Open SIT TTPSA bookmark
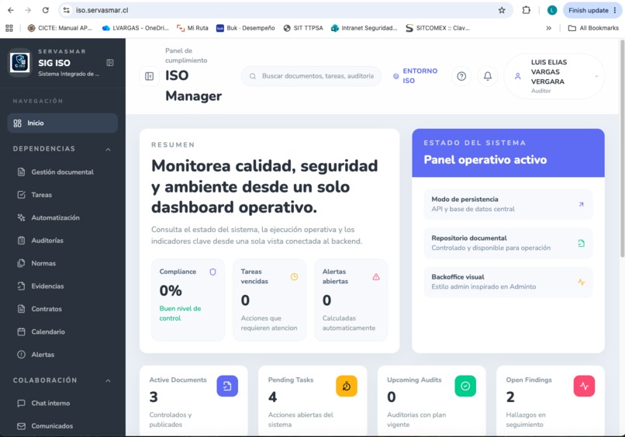This screenshot has height=437, width=625. tap(303, 28)
